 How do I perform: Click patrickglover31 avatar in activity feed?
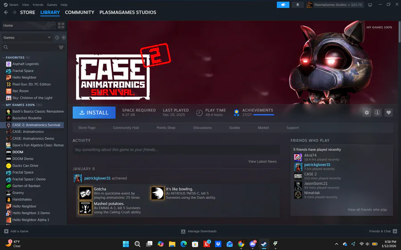coord(78,178)
